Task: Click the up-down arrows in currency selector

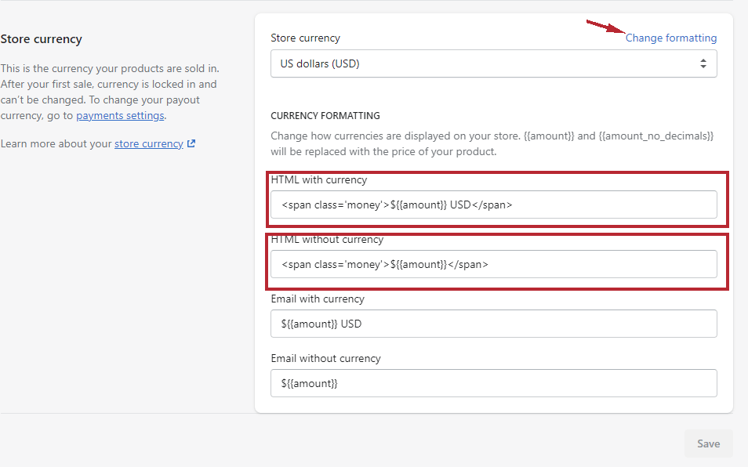Action: pos(703,63)
